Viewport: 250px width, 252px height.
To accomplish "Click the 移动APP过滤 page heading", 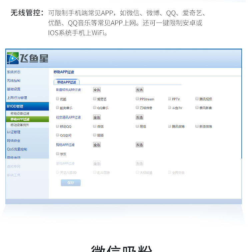I will tap(64, 72).
